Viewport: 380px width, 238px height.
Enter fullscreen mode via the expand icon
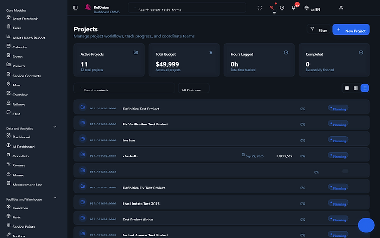click(x=260, y=8)
